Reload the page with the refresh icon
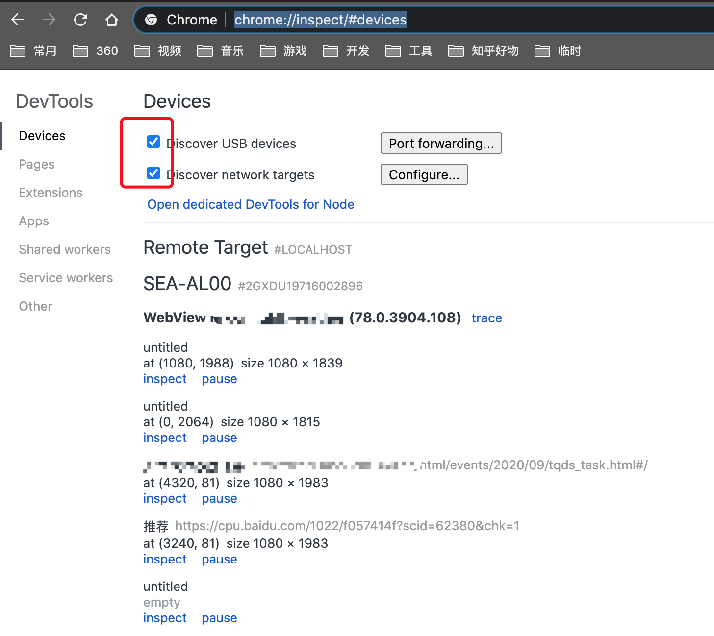The height and width of the screenshot is (636, 714). (x=80, y=20)
